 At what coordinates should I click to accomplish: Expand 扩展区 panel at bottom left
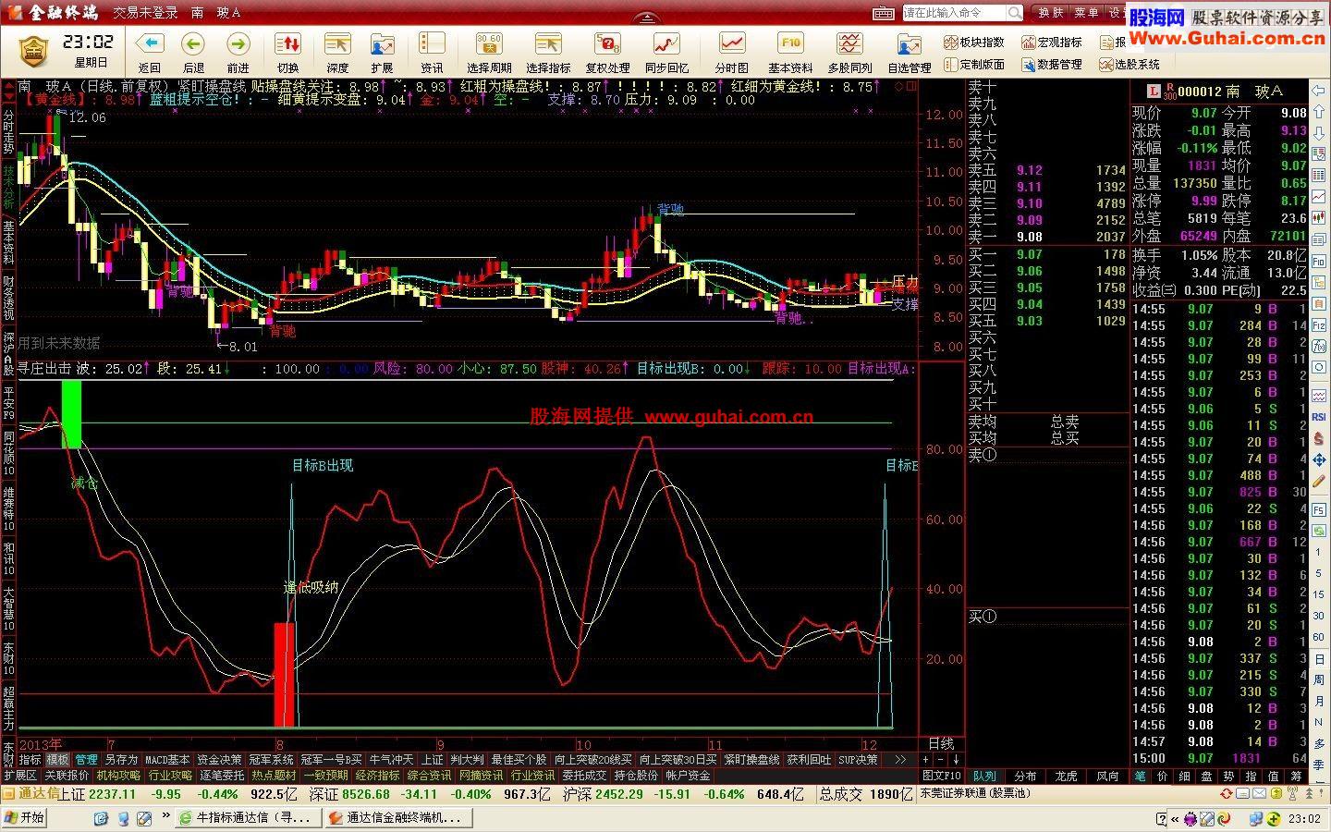coord(19,776)
